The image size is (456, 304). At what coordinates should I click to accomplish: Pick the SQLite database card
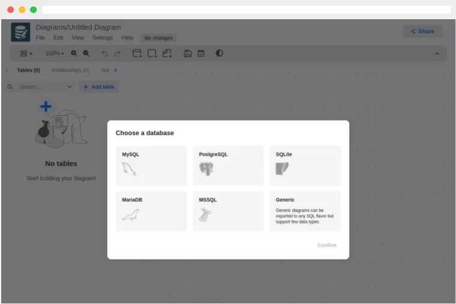[x=305, y=165]
